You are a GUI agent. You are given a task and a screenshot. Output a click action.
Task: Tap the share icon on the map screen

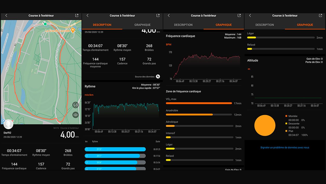77,15
